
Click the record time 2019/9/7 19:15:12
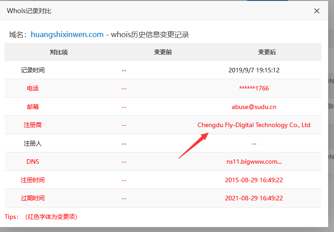coord(254,70)
